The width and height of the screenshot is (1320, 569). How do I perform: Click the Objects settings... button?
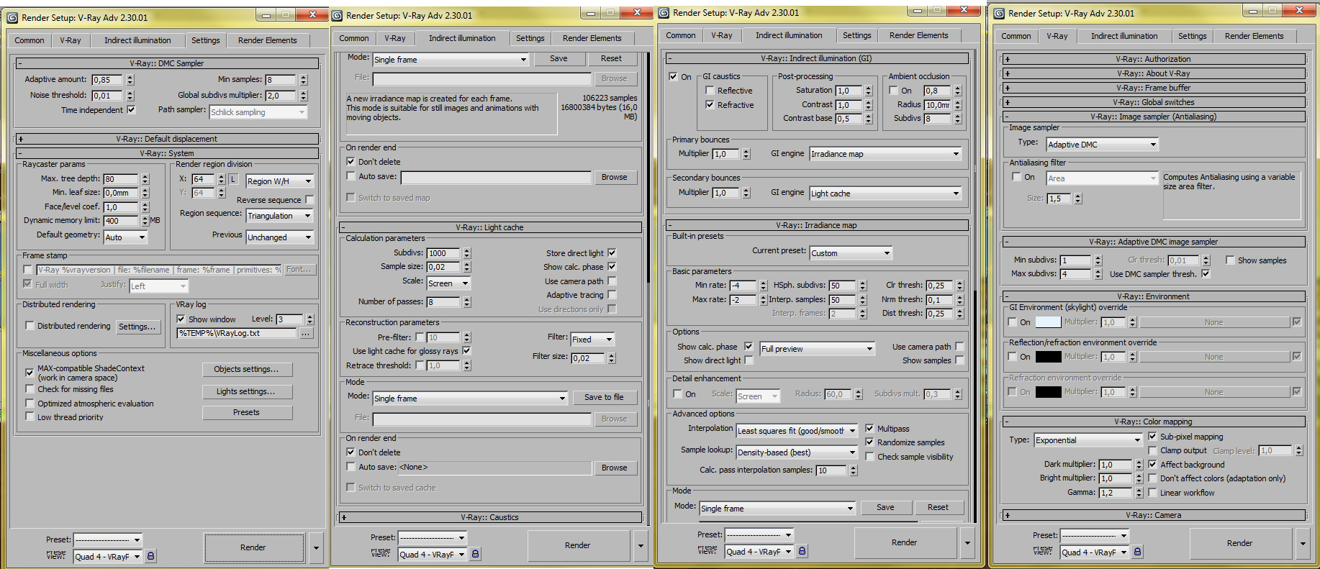247,369
